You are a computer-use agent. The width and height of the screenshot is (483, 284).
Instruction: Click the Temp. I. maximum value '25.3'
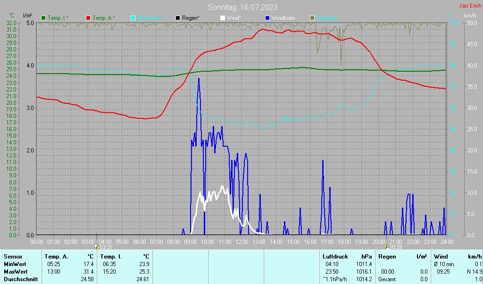pyautogui.click(x=144, y=272)
